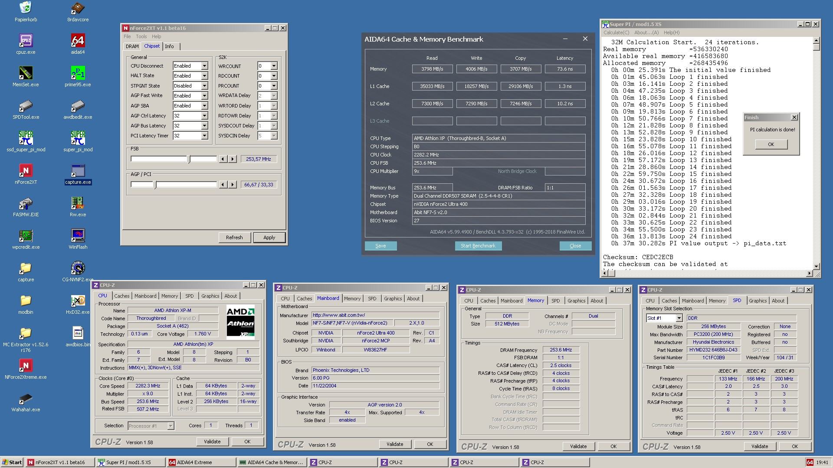Decrease AGP / PCI with left arrow stepper
The width and height of the screenshot is (833, 468).
click(223, 185)
